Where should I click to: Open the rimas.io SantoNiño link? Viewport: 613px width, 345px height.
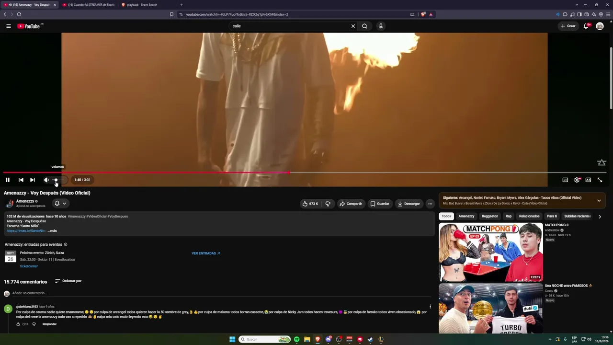26,231
